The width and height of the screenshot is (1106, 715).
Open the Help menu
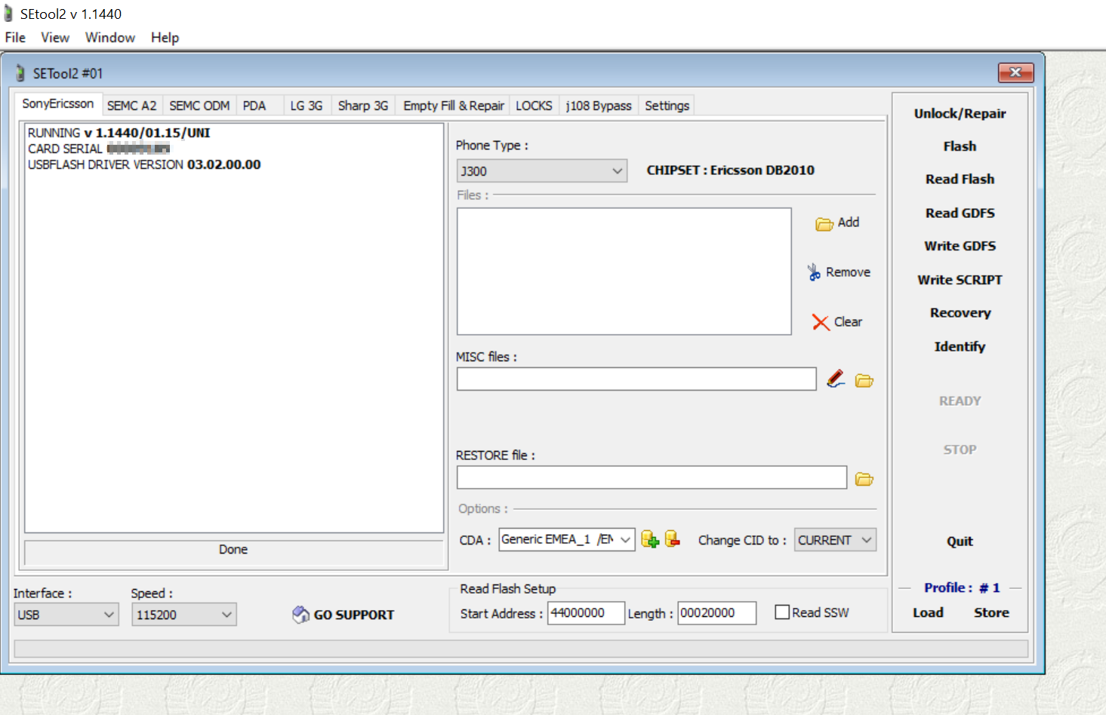tap(165, 38)
